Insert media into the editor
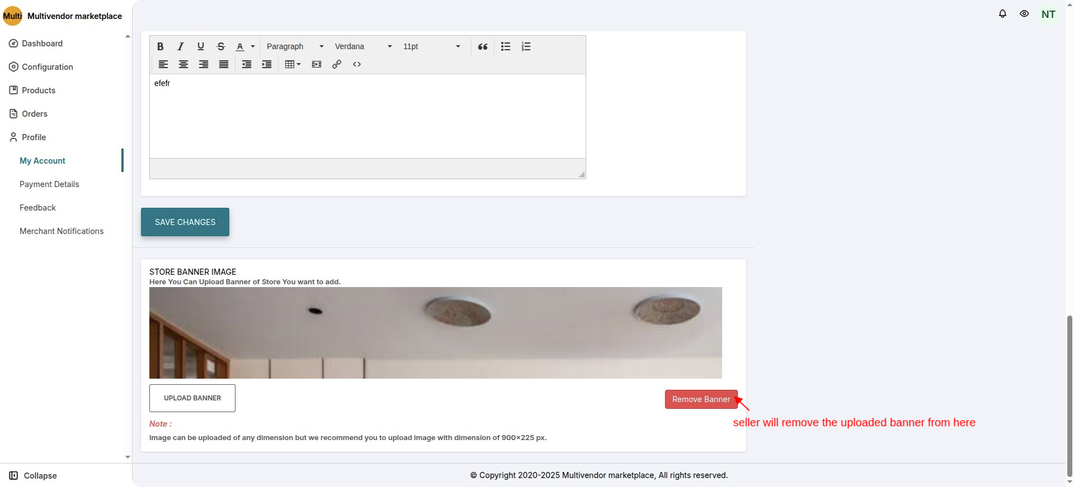Screen dimensions: 1074x487 coord(317,64)
